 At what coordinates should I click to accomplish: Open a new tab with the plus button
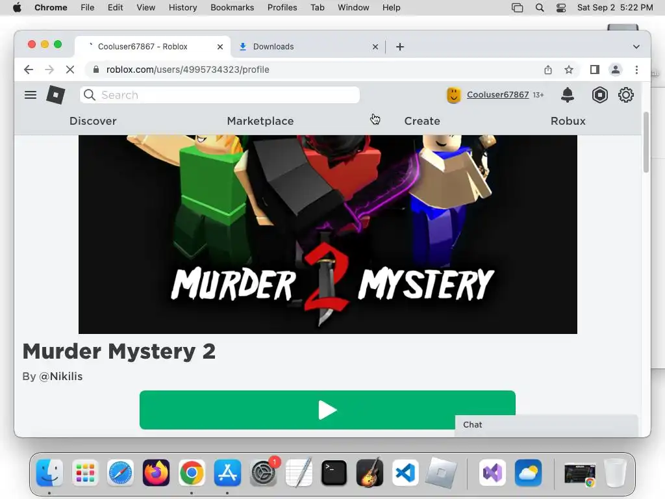(x=400, y=47)
